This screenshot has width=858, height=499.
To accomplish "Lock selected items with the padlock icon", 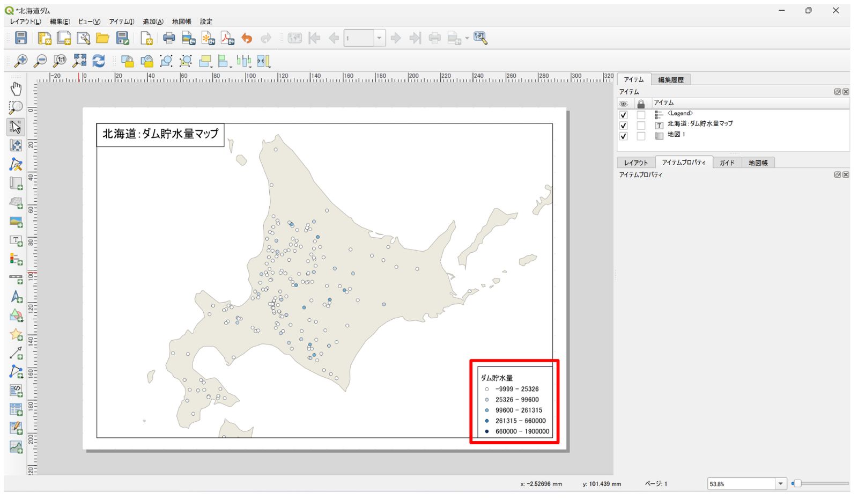I will tap(127, 61).
